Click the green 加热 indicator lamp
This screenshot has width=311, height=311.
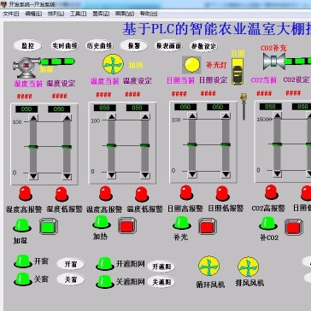click(102, 222)
